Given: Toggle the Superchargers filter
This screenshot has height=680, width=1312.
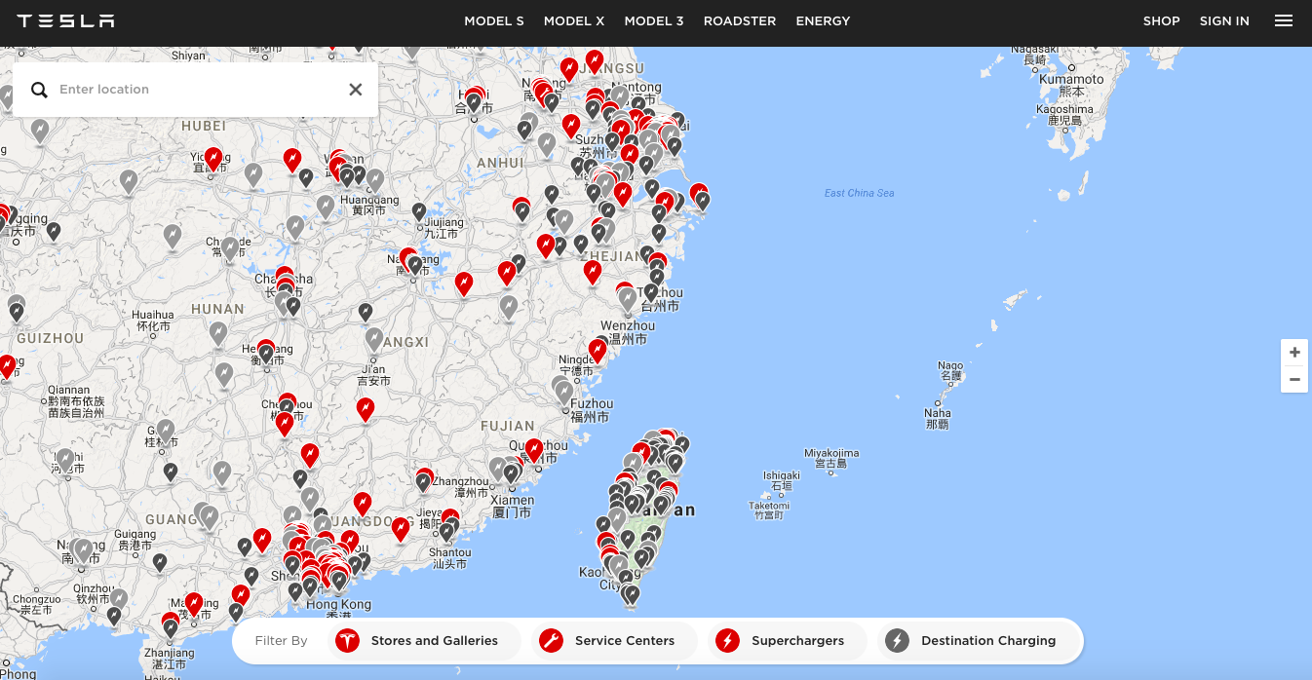Looking at the screenshot, I should click(788, 641).
